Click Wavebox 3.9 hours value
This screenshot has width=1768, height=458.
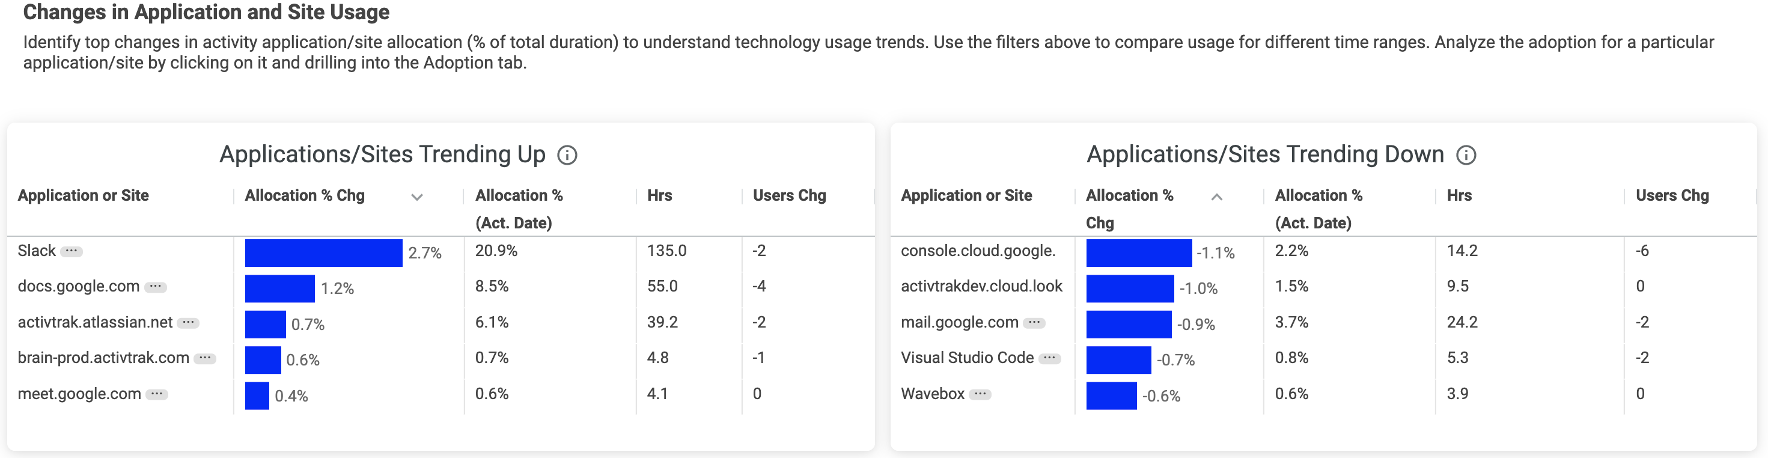click(x=1458, y=394)
